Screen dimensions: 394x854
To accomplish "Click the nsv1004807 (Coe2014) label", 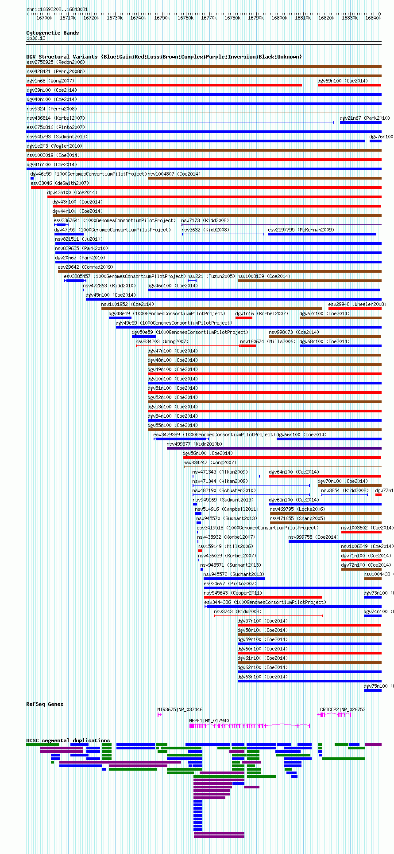I will (x=174, y=174).
